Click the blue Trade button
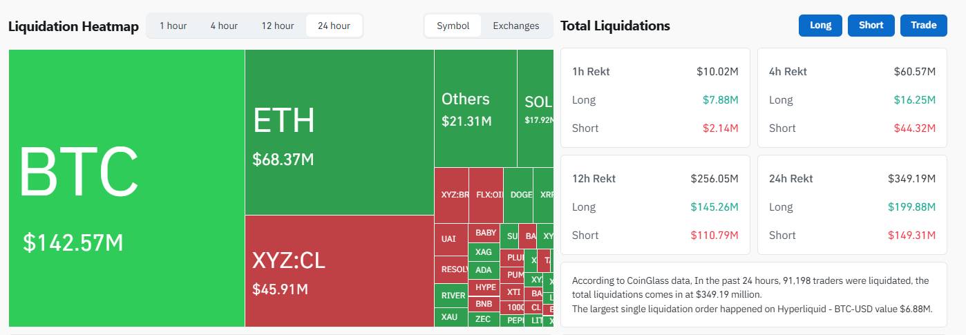Screen dimensions: 966x335 [923, 26]
